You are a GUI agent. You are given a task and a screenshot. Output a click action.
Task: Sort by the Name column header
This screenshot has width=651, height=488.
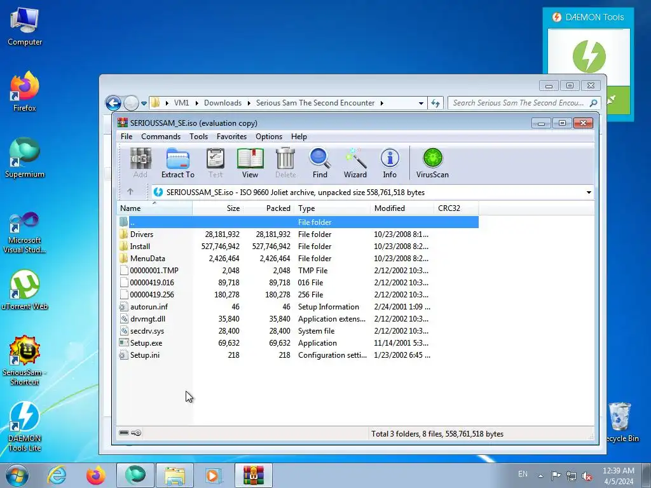coord(154,208)
